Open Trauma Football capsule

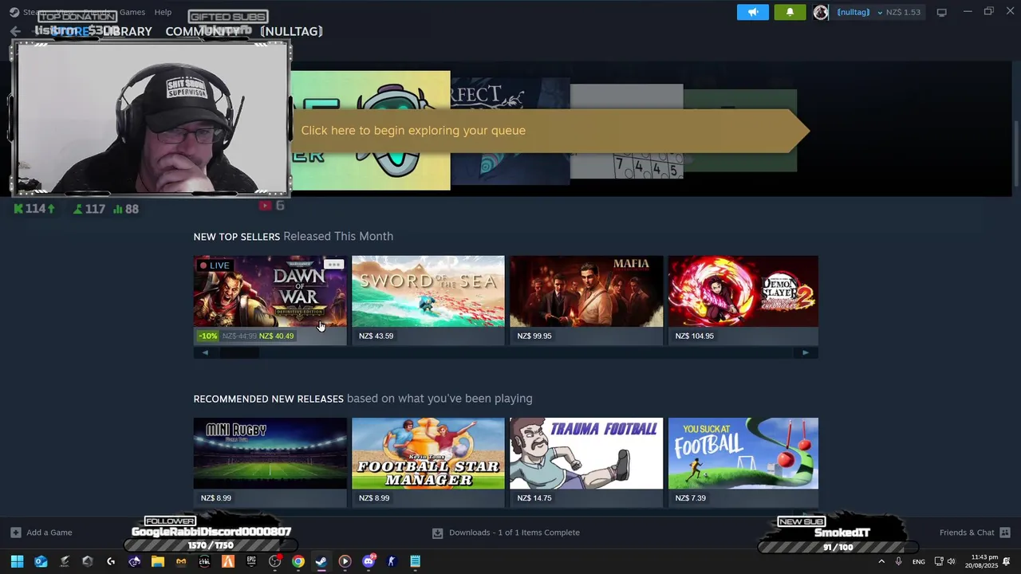(x=586, y=462)
